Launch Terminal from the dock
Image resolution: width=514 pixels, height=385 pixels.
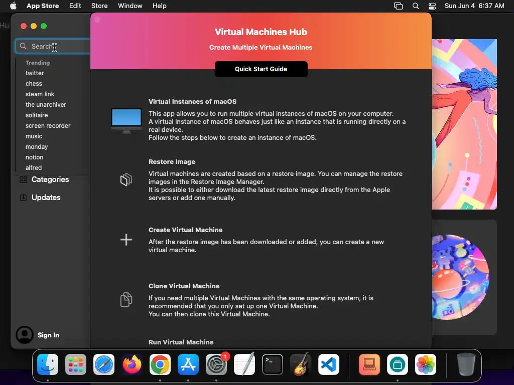point(273,364)
